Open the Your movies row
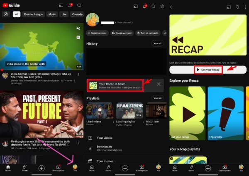 click(x=125, y=161)
